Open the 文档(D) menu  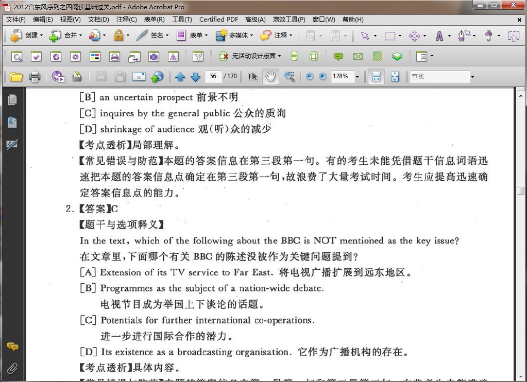pyautogui.click(x=98, y=20)
